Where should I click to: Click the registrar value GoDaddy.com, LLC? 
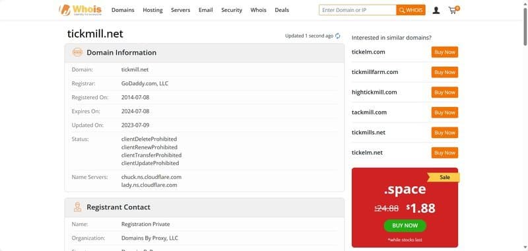145,83
